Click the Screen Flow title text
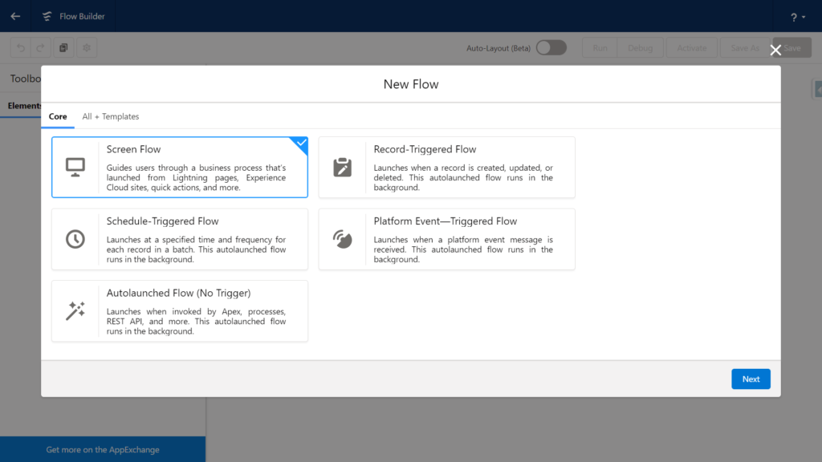 click(x=134, y=149)
